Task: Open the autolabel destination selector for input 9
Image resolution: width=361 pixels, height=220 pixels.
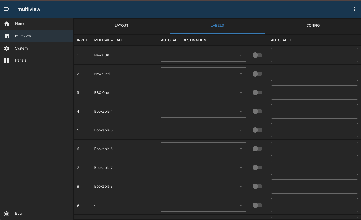Action: 203,205
